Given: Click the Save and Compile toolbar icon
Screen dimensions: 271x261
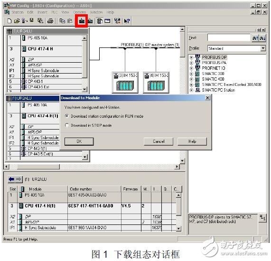Looking at the screenshot, I should pos(40,21).
